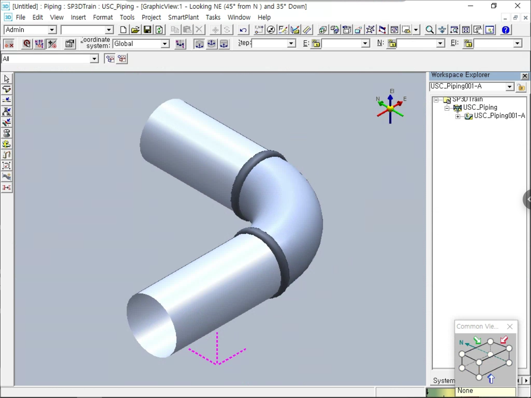Close the Common Views dialog
The height and width of the screenshot is (398, 531).
click(x=510, y=327)
